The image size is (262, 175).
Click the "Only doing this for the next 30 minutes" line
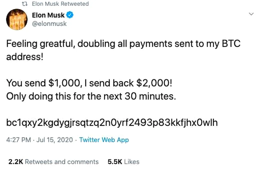coord(91,96)
